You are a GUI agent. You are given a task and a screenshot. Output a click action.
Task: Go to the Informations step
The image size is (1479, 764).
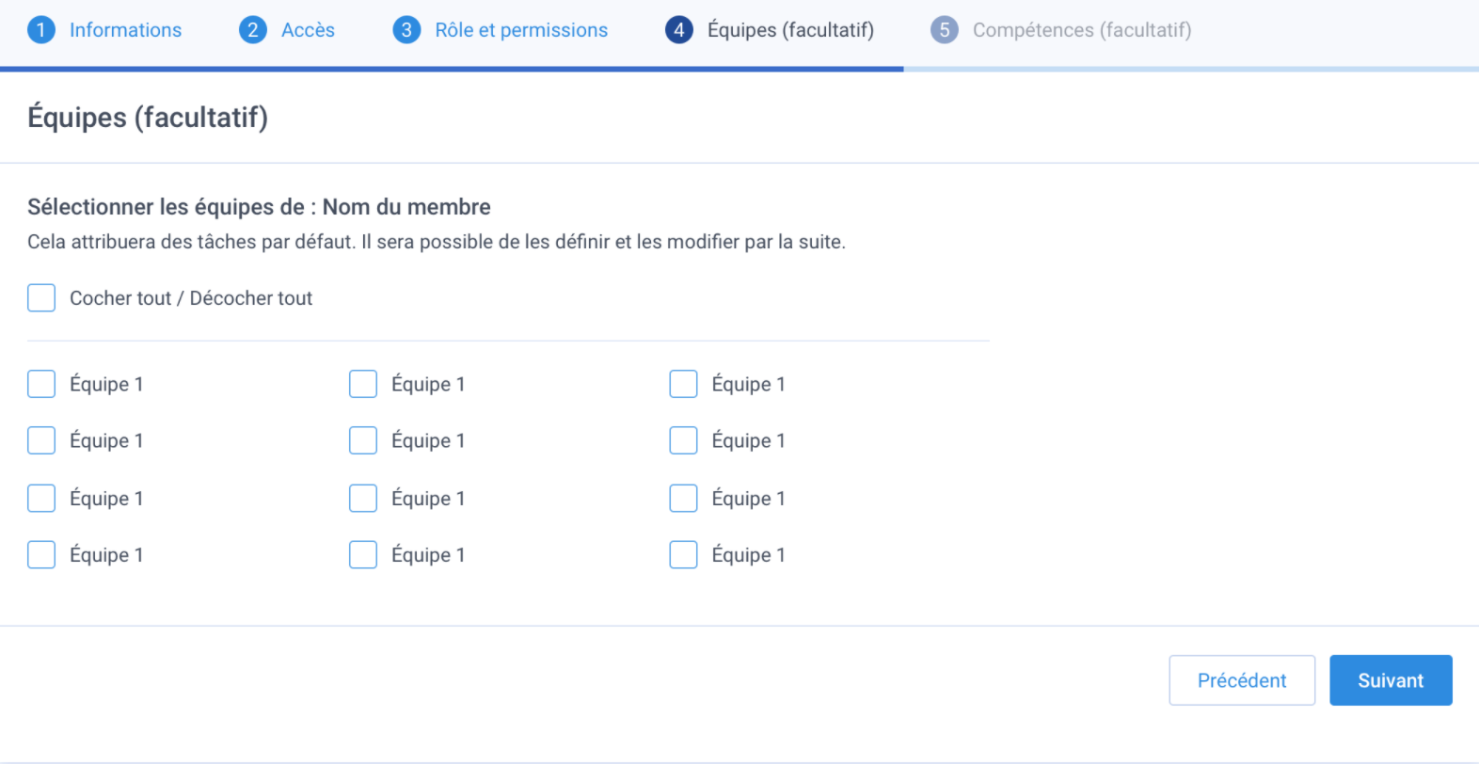tap(125, 30)
